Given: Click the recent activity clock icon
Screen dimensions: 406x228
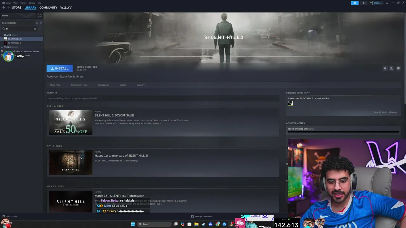Looking at the screenshot, I should tap(37, 23).
